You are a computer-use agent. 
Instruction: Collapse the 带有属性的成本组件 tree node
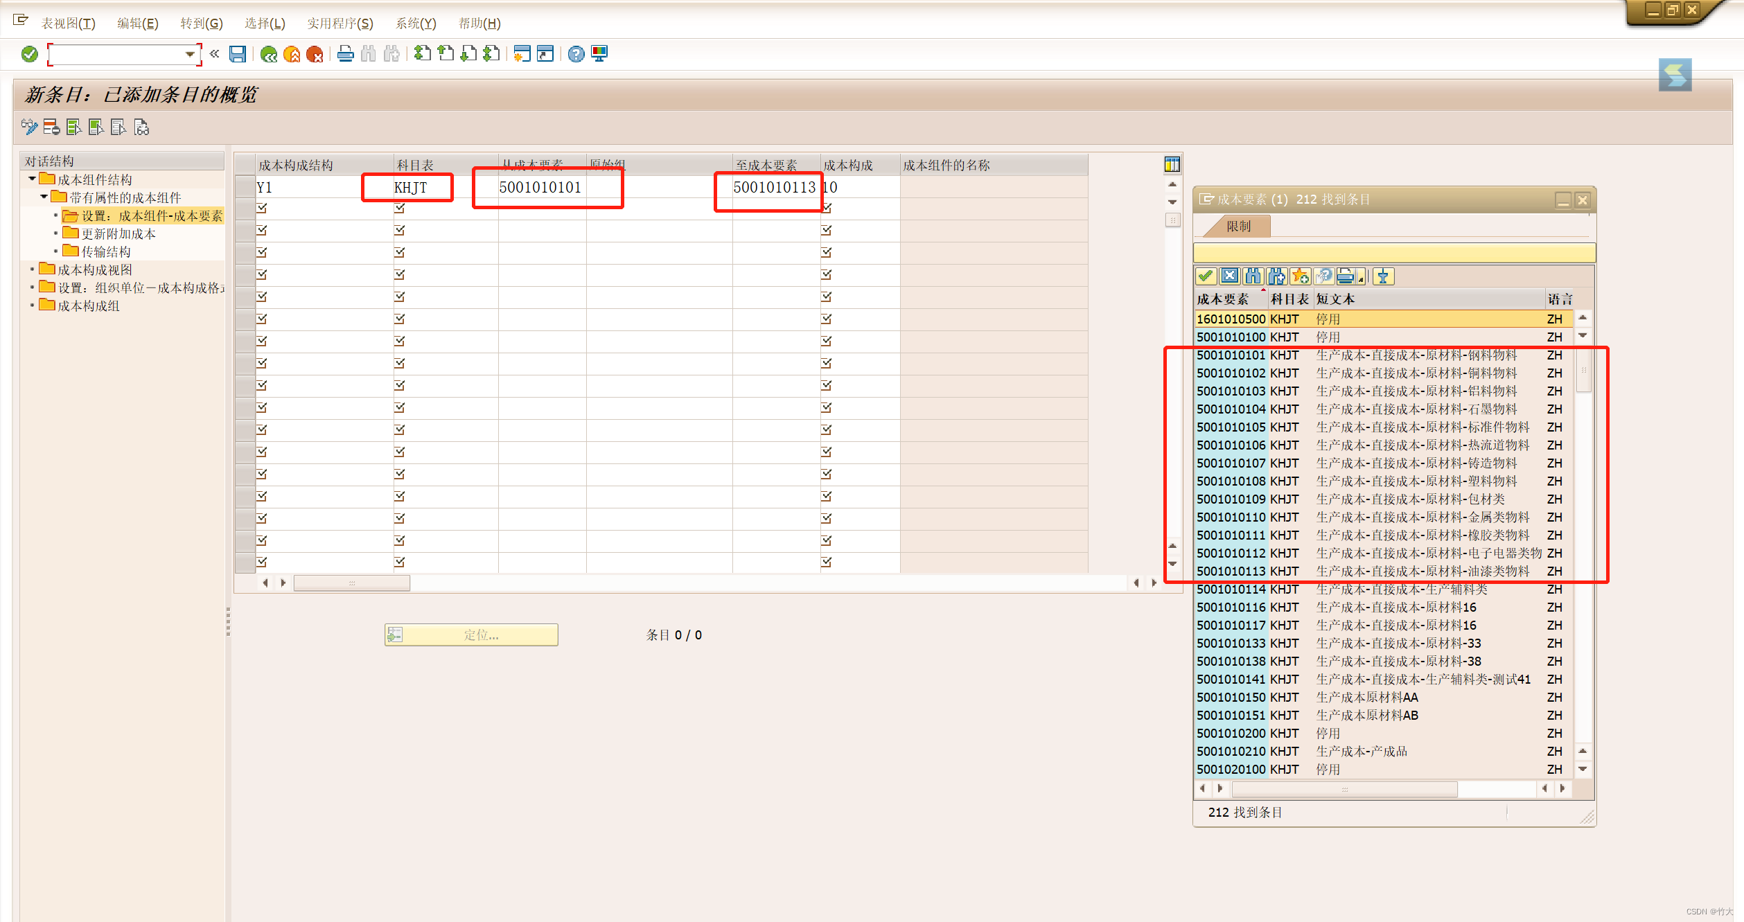pos(44,197)
